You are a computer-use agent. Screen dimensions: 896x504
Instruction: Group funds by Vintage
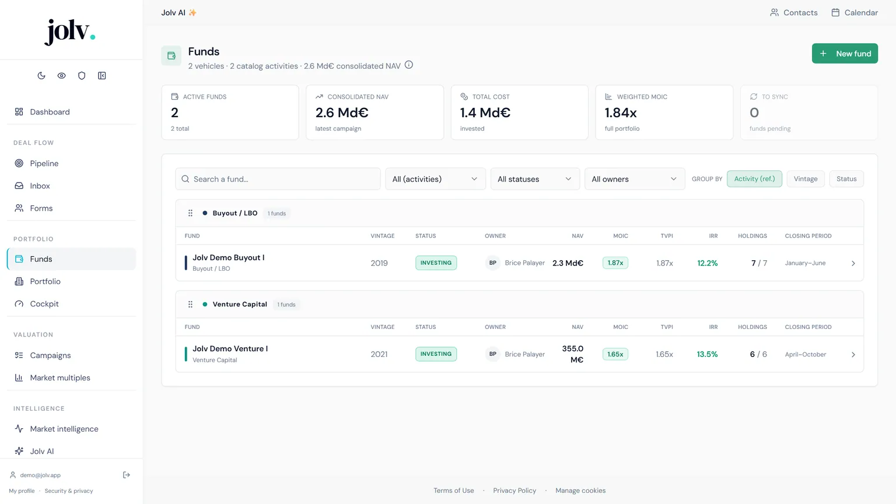[x=806, y=179]
